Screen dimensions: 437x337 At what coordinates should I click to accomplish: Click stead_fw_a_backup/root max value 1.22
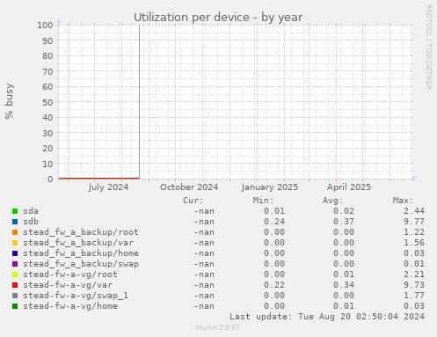pos(414,232)
